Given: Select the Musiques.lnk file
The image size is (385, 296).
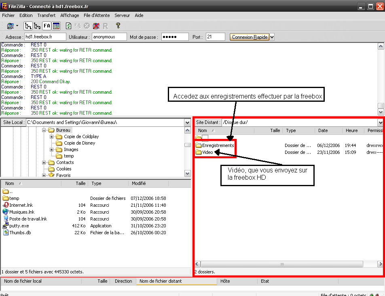Looking at the screenshot, I should pyautogui.click(x=22, y=212).
